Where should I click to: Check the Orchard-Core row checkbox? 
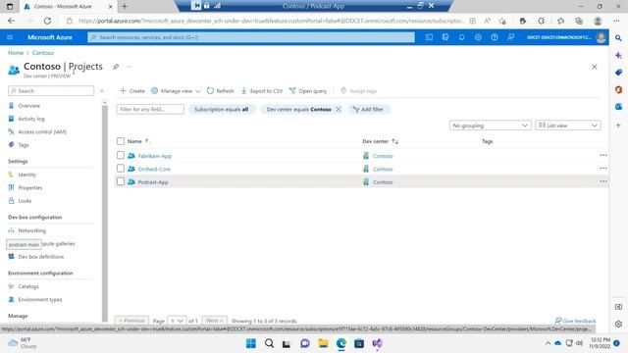[121, 168]
